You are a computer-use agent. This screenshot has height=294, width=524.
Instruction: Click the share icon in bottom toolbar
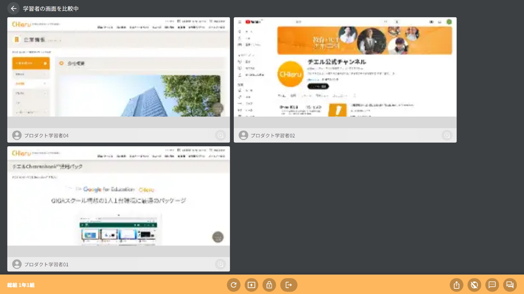(x=457, y=285)
